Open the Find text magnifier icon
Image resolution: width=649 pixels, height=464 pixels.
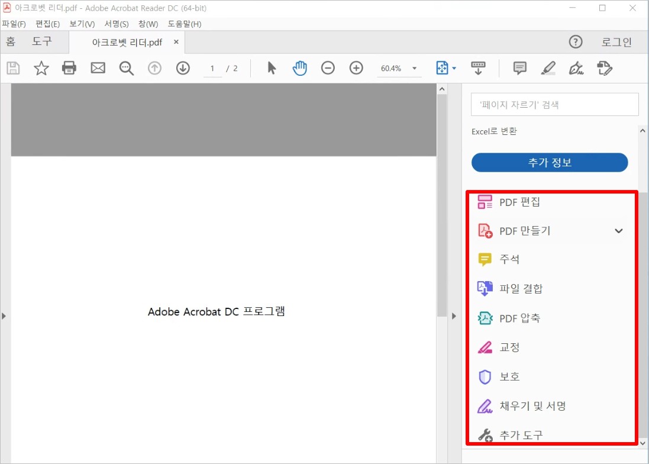click(126, 68)
